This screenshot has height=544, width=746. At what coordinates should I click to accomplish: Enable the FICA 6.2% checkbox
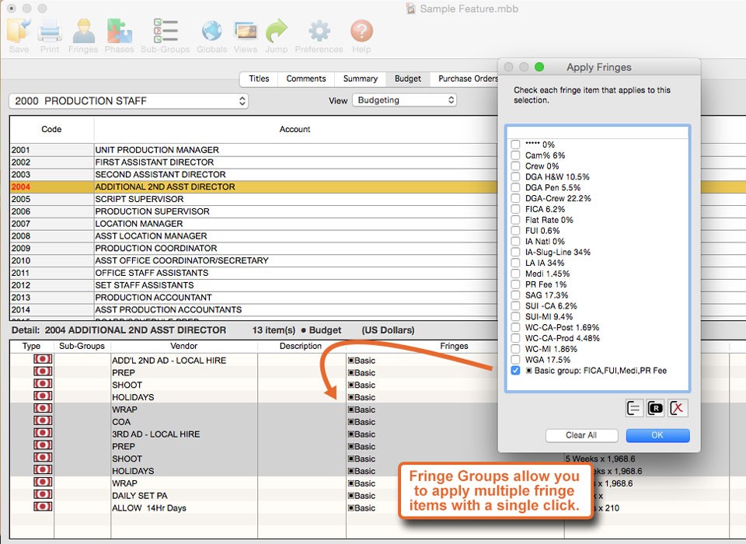[x=516, y=209]
